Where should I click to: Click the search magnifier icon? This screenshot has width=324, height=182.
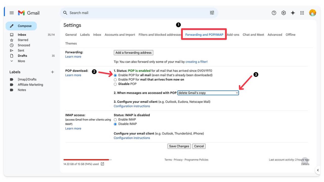point(65,13)
